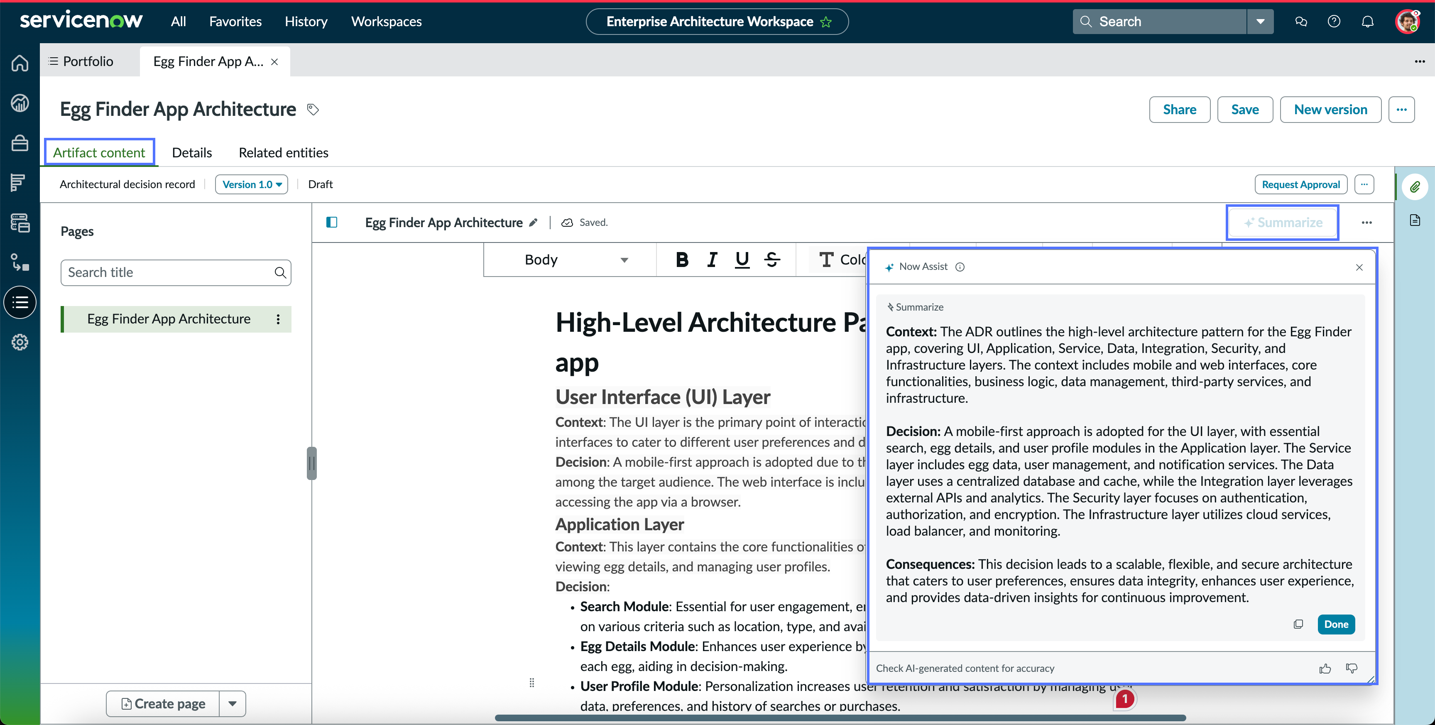Open the relationship nodes icon in sidebar
The image size is (1435, 725).
tap(20, 262)
